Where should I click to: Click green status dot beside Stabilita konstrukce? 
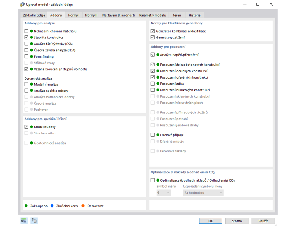tap(32, 37)
